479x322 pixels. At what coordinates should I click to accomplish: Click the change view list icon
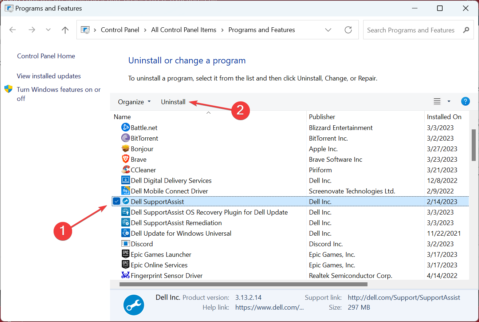(437, 102)
